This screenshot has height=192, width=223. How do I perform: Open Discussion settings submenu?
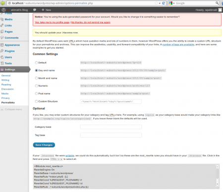[x=7, y=89]
